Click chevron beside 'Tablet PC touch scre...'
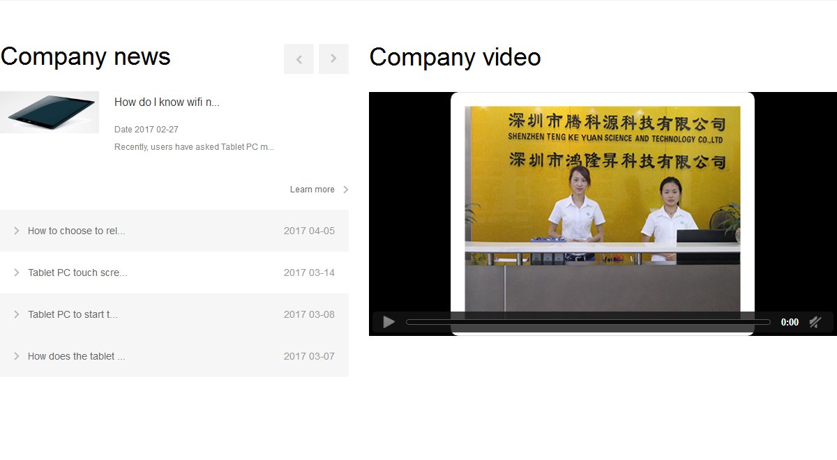The width and height of the screenshot is (837, 460). pyautogui.click(x=17, y=273)
